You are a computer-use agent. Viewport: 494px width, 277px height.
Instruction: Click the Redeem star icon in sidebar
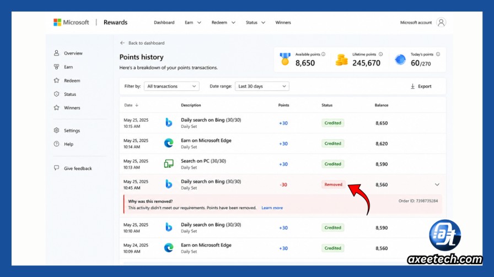[56, 80]
